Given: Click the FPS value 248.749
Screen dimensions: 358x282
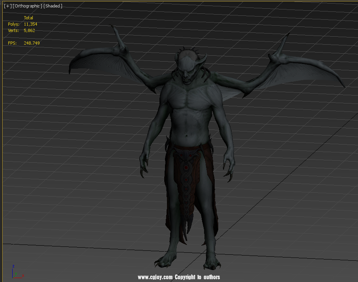Looking at the screenshot, I should [32, 43].
